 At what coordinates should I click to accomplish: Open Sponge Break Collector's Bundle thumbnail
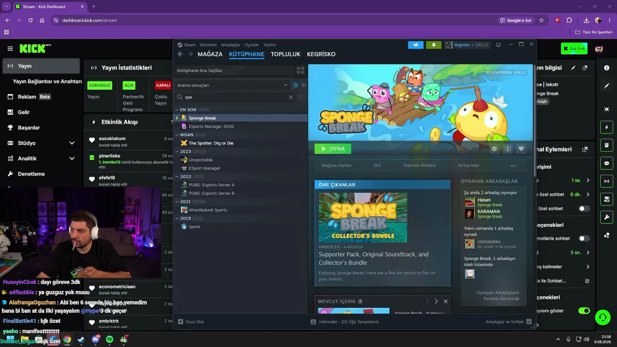363,217
